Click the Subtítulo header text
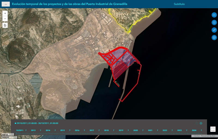218x139 pixels. (x=179, y=4)
